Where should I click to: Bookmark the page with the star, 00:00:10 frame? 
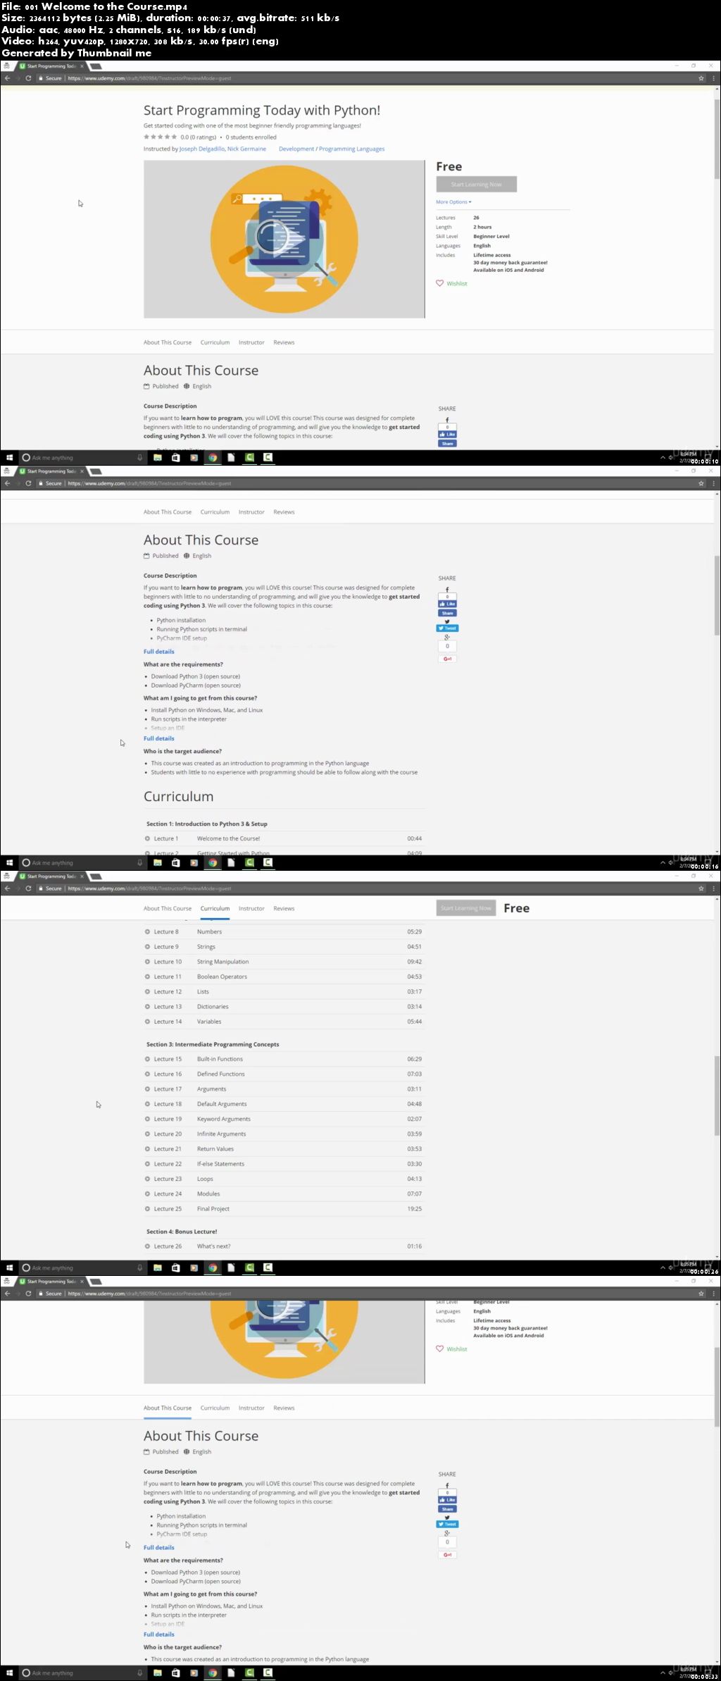coord(701,78)
